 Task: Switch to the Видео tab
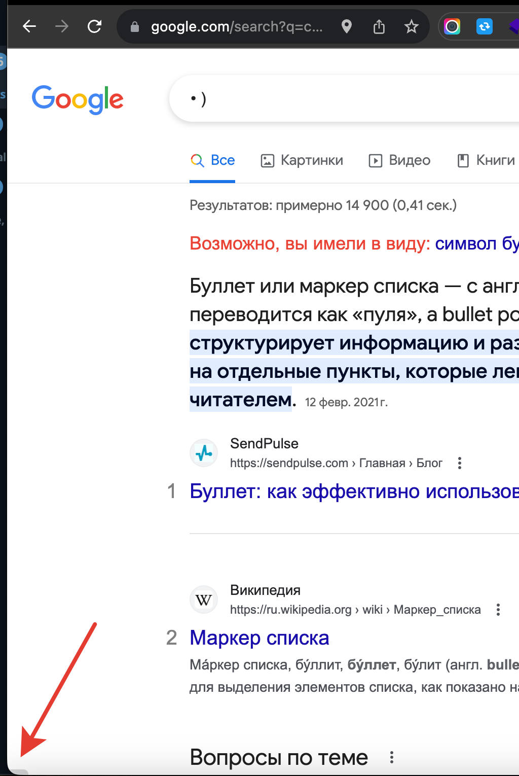click(400, 161)
